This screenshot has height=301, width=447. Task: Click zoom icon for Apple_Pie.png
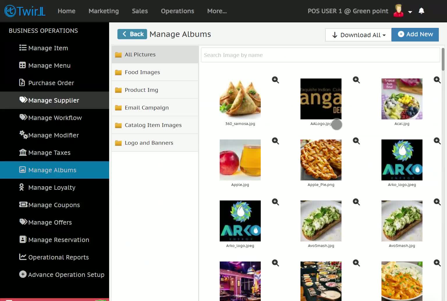(x=356, y=141)
